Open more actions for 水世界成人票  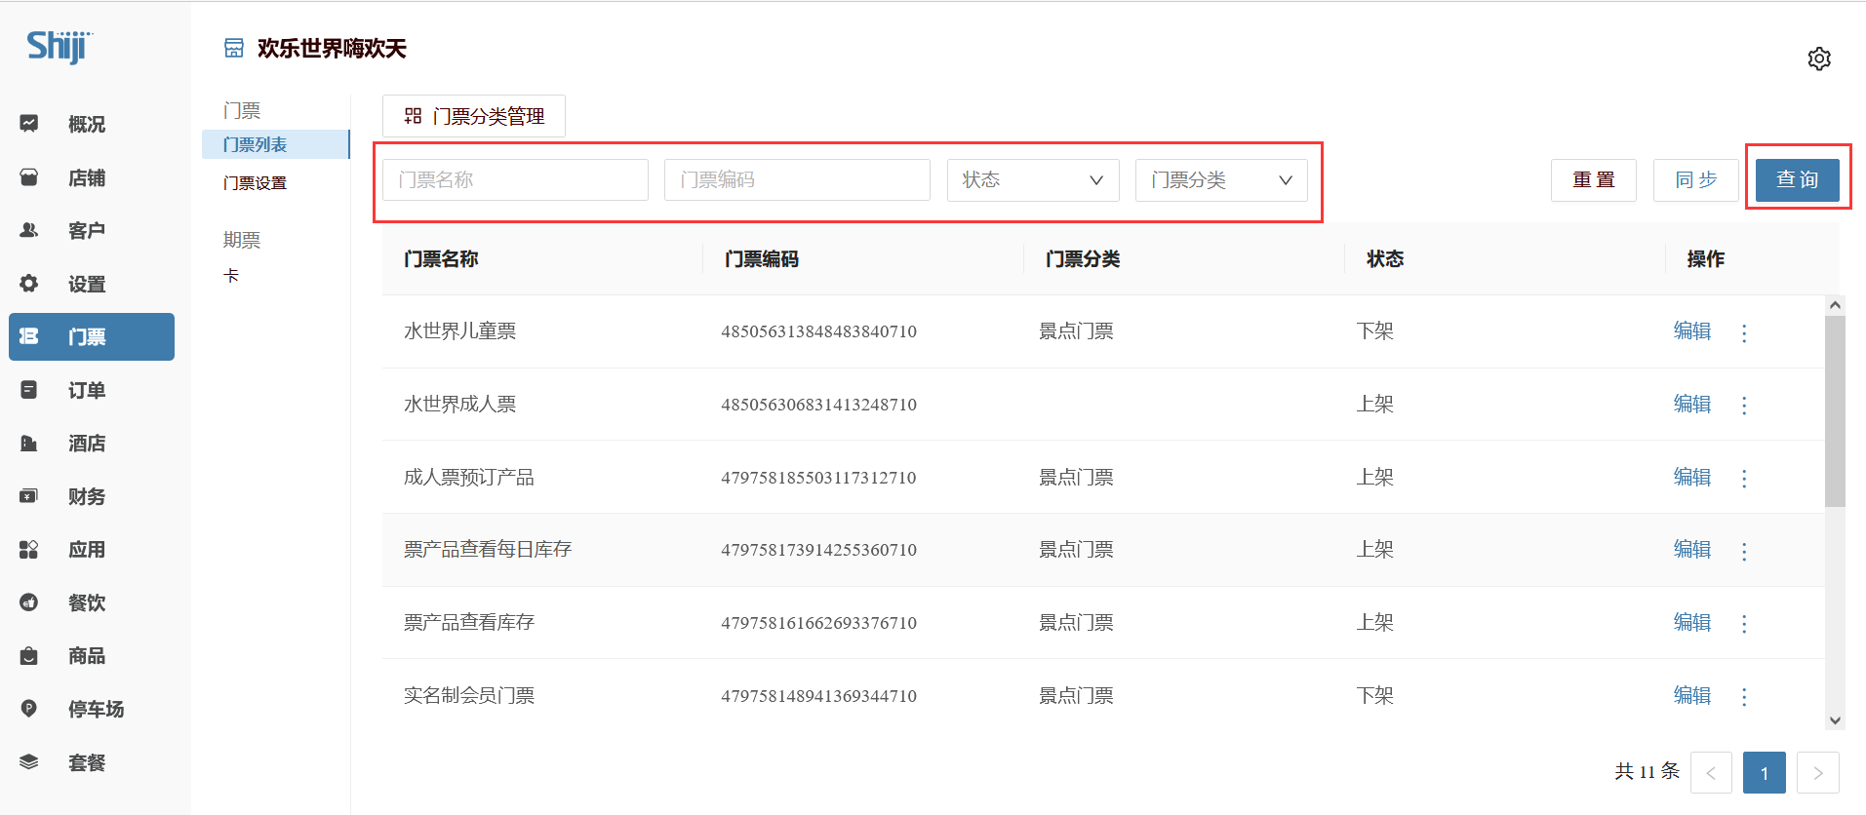(x=1744, y=405)
